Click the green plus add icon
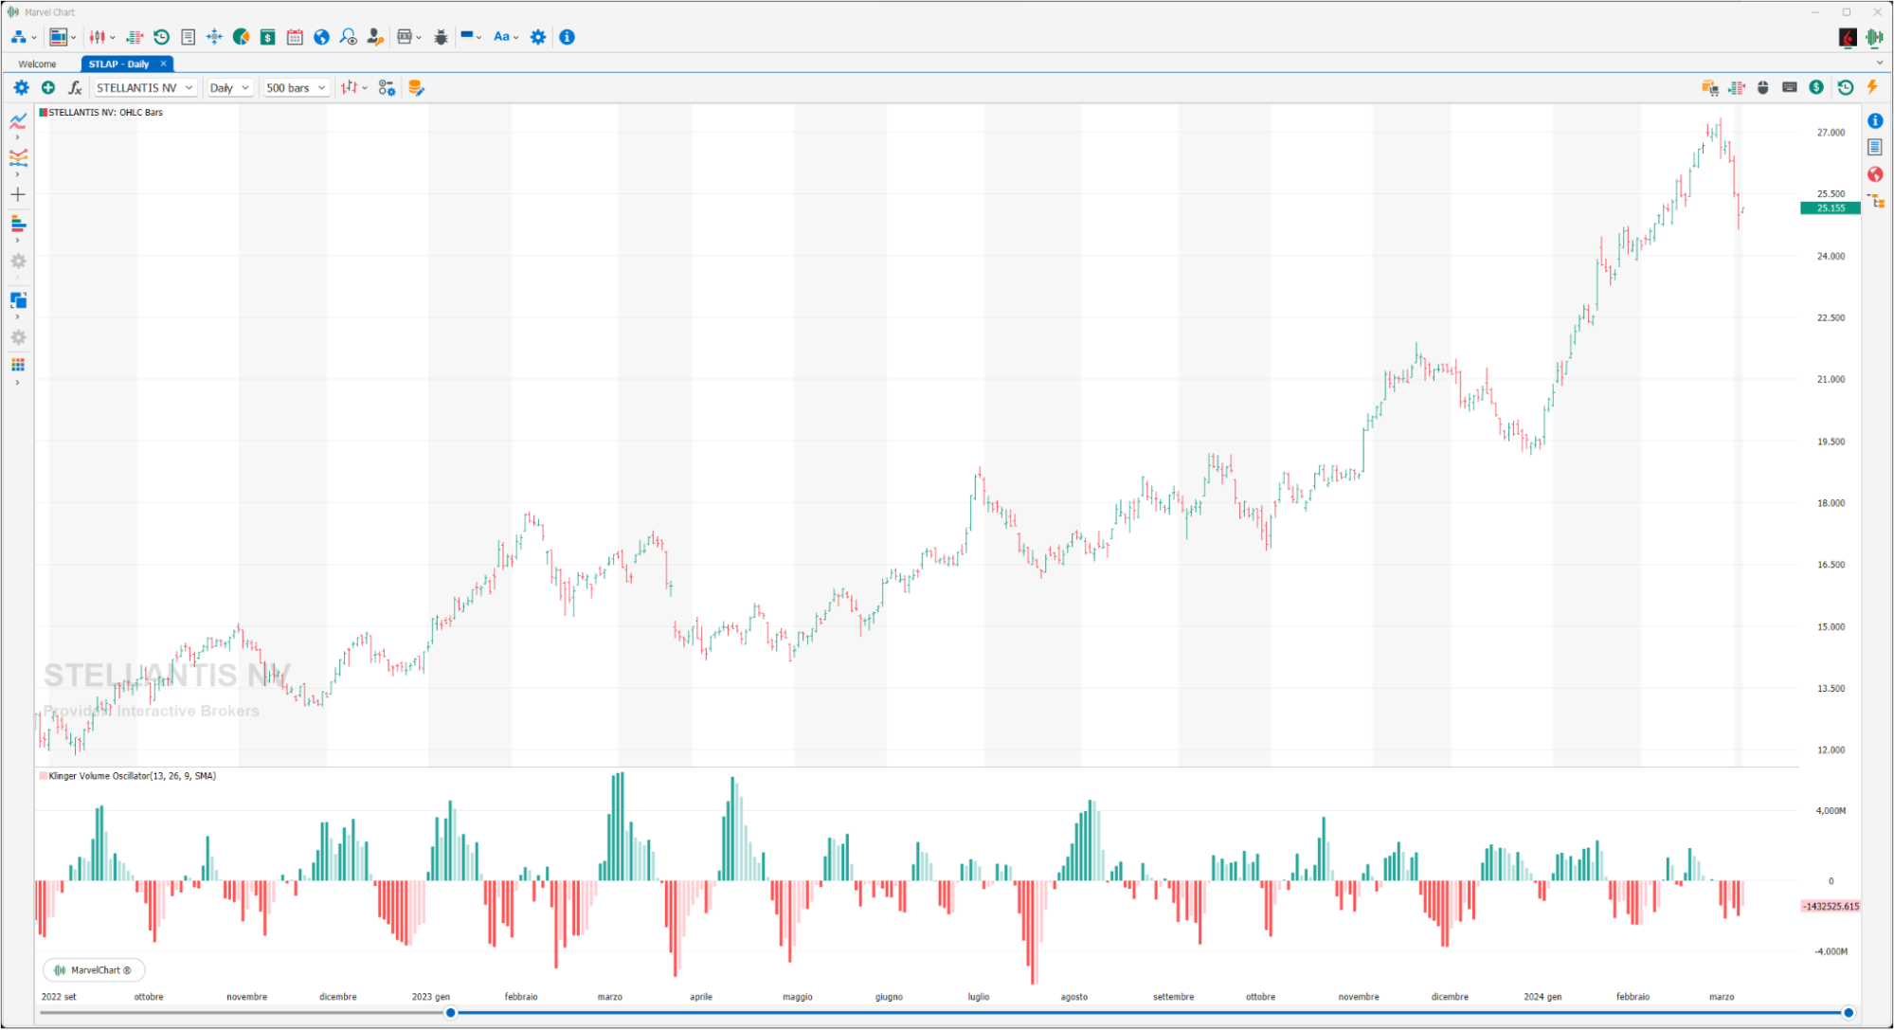1894x1030 pixels. [x=48, y=87]
